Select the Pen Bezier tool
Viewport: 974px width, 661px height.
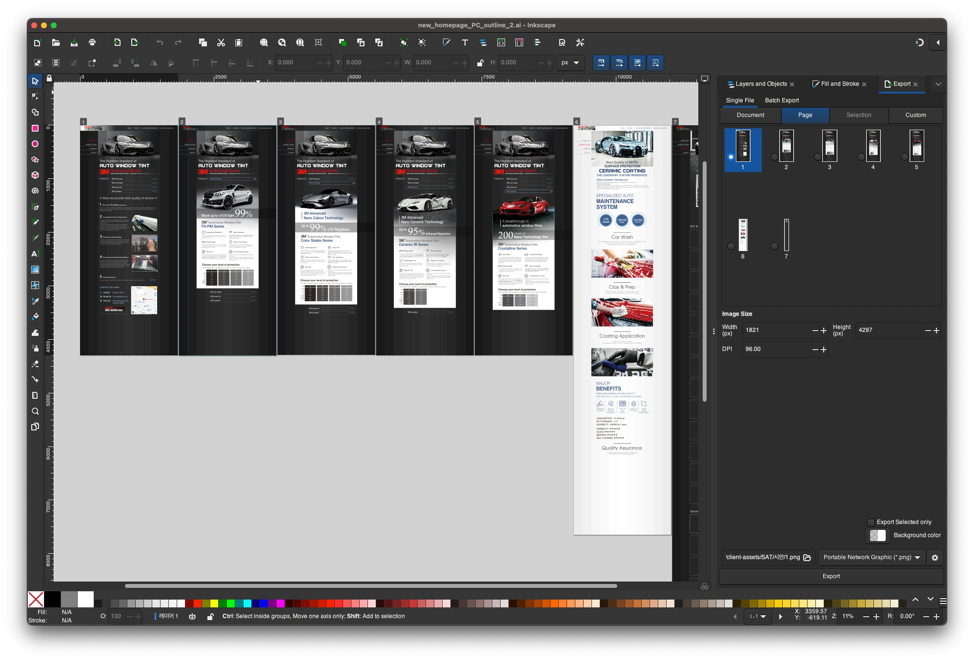35,207
